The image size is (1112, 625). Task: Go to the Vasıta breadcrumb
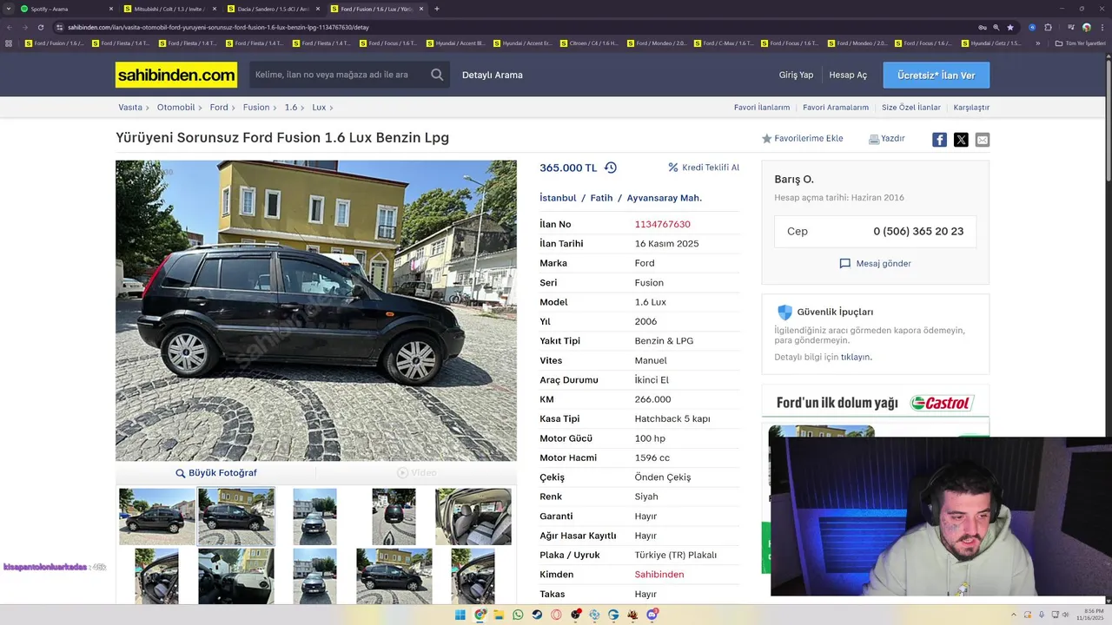(130, 108)
